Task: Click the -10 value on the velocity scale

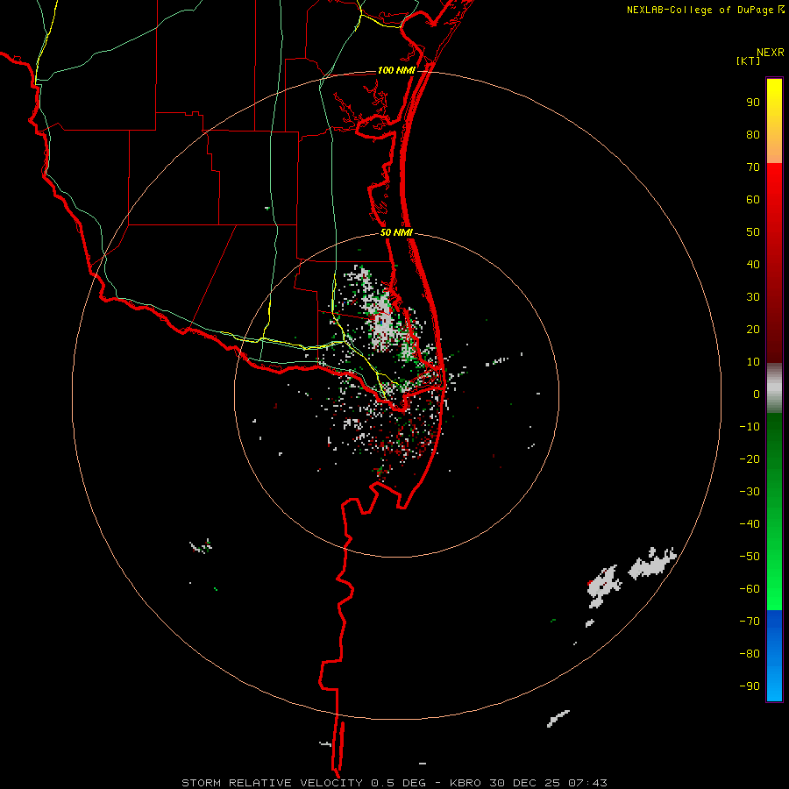Action: point(750,427)
